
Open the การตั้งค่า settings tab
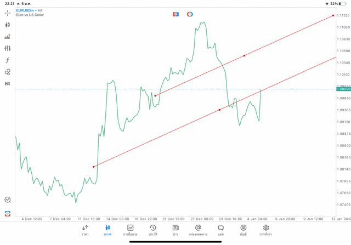tap(266, 230)
